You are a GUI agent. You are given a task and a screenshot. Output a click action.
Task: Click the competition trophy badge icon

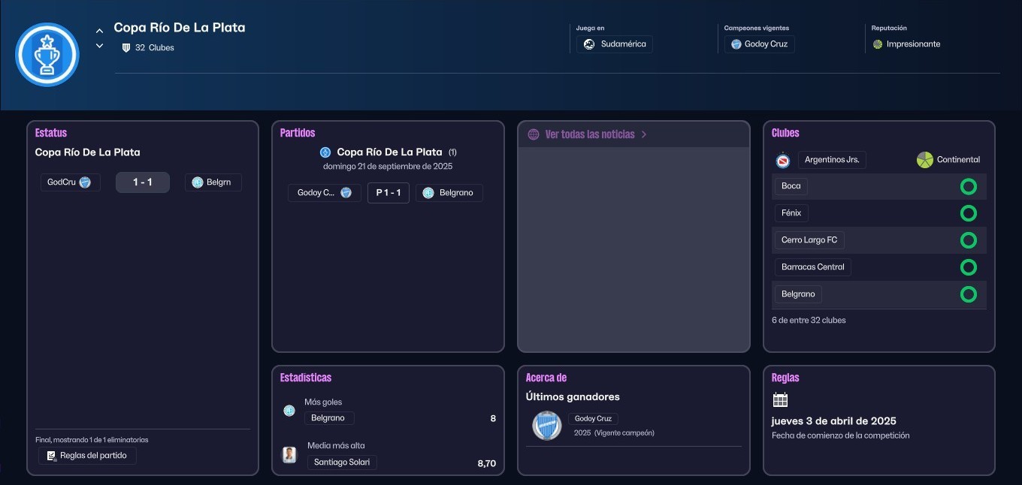click(x=47, y=55)
